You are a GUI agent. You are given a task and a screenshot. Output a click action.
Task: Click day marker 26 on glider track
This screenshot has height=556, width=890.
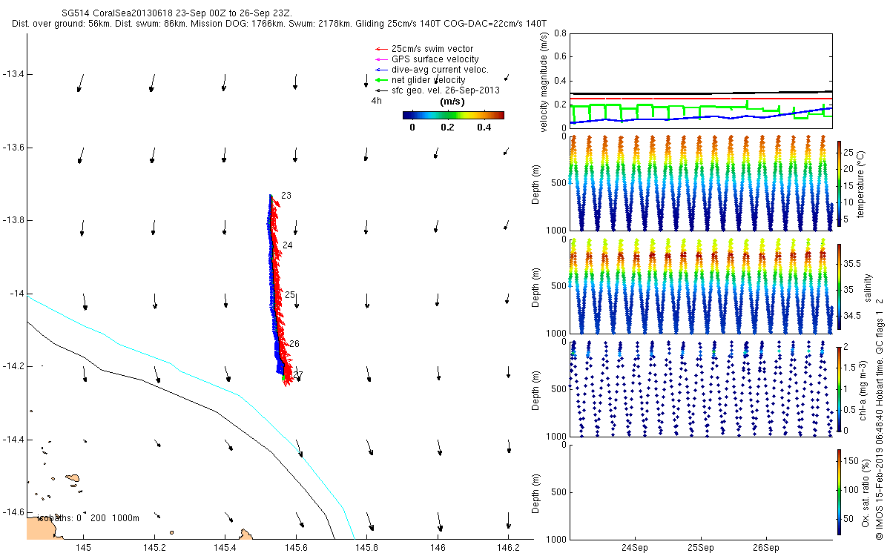tap(294, 344)
